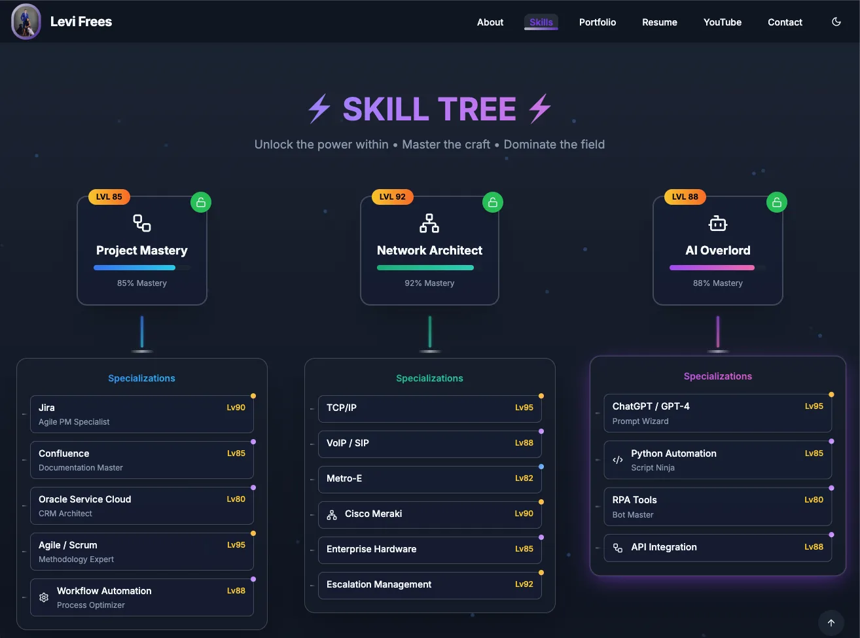Navigate to the Contact section
This screenshot has height=638, width=860.
click(x=785, y=22)
